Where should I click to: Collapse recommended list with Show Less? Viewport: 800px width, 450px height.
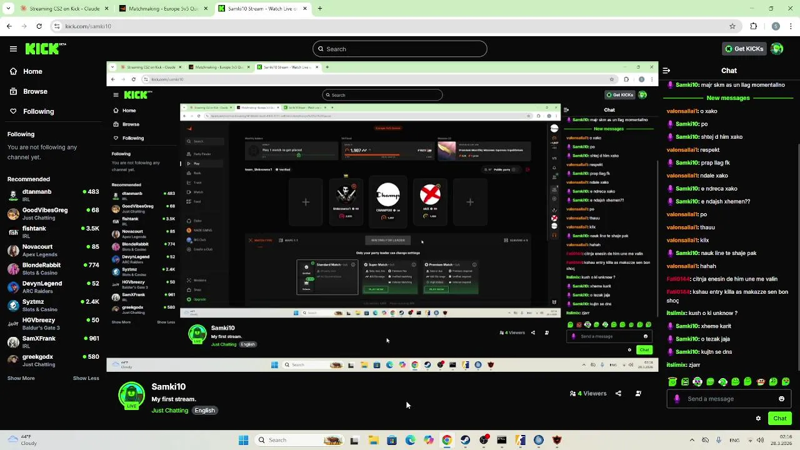coord(86,378)
